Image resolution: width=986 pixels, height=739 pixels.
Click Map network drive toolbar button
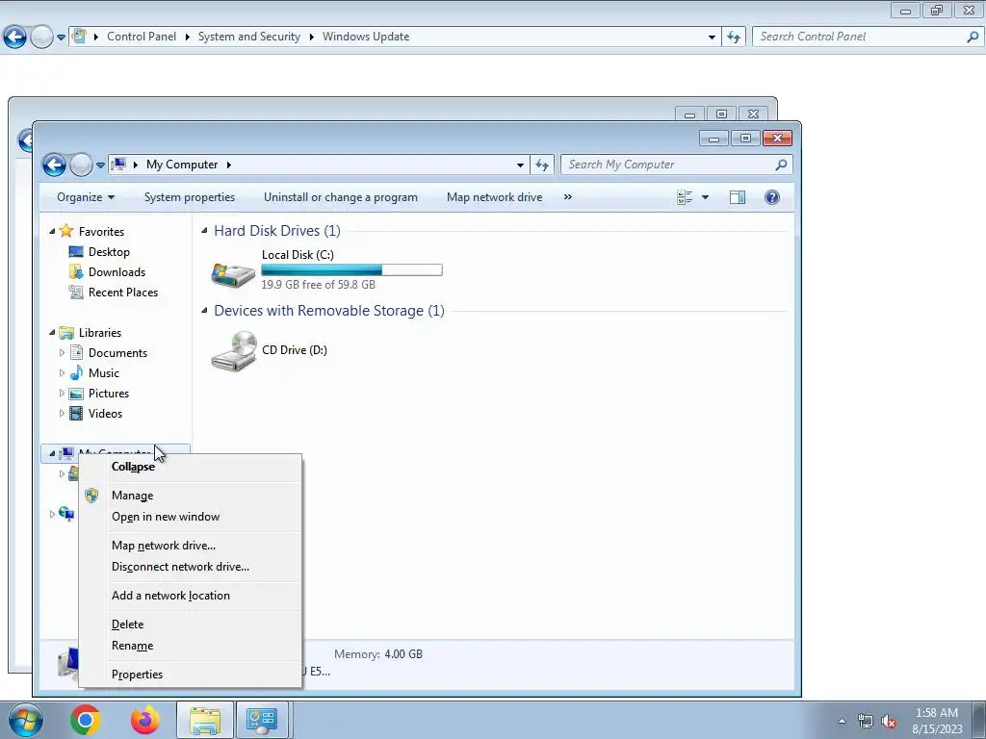[494, 197]
